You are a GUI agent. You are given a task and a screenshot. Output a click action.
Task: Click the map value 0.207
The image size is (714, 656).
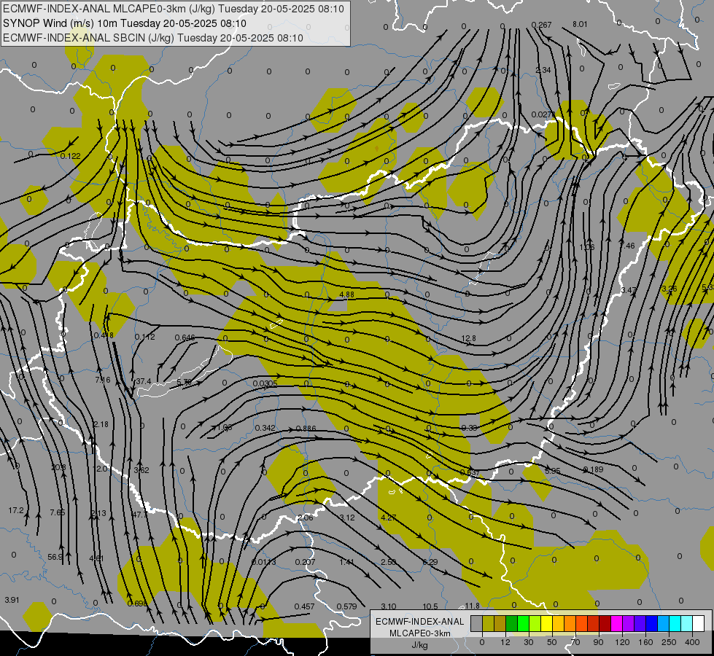pos(305,562)
